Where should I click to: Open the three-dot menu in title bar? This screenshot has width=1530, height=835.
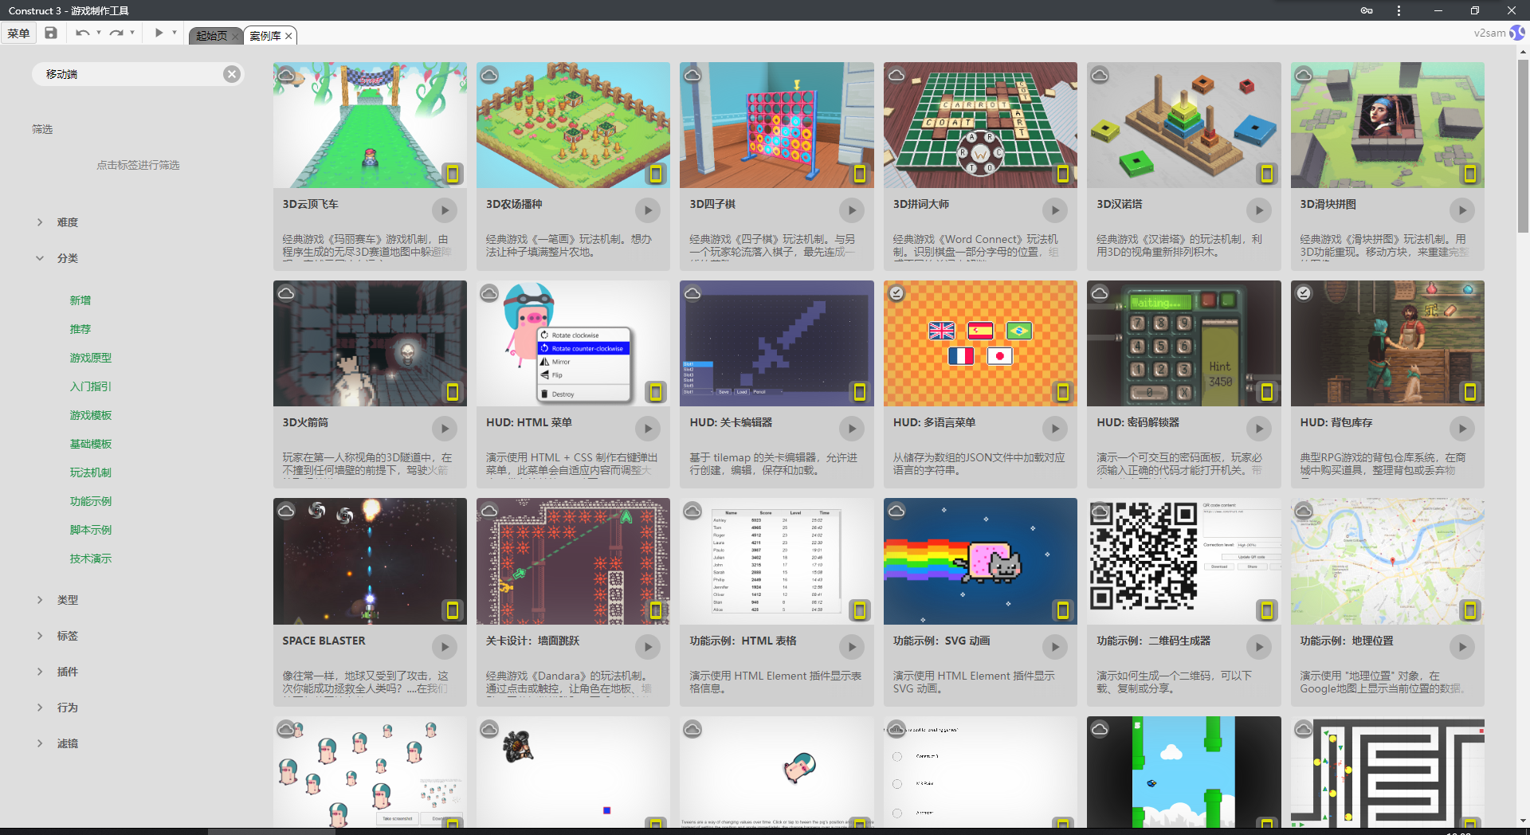coord(1399,10)
